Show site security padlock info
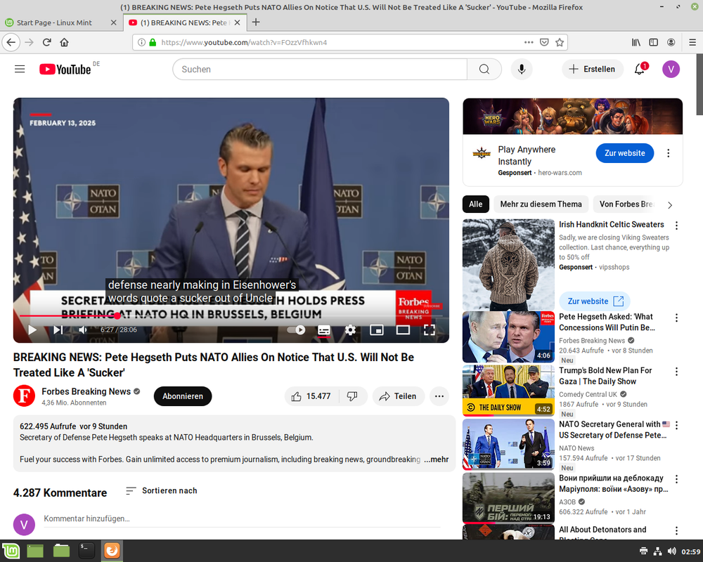703x562 pixels. (153, 42)
